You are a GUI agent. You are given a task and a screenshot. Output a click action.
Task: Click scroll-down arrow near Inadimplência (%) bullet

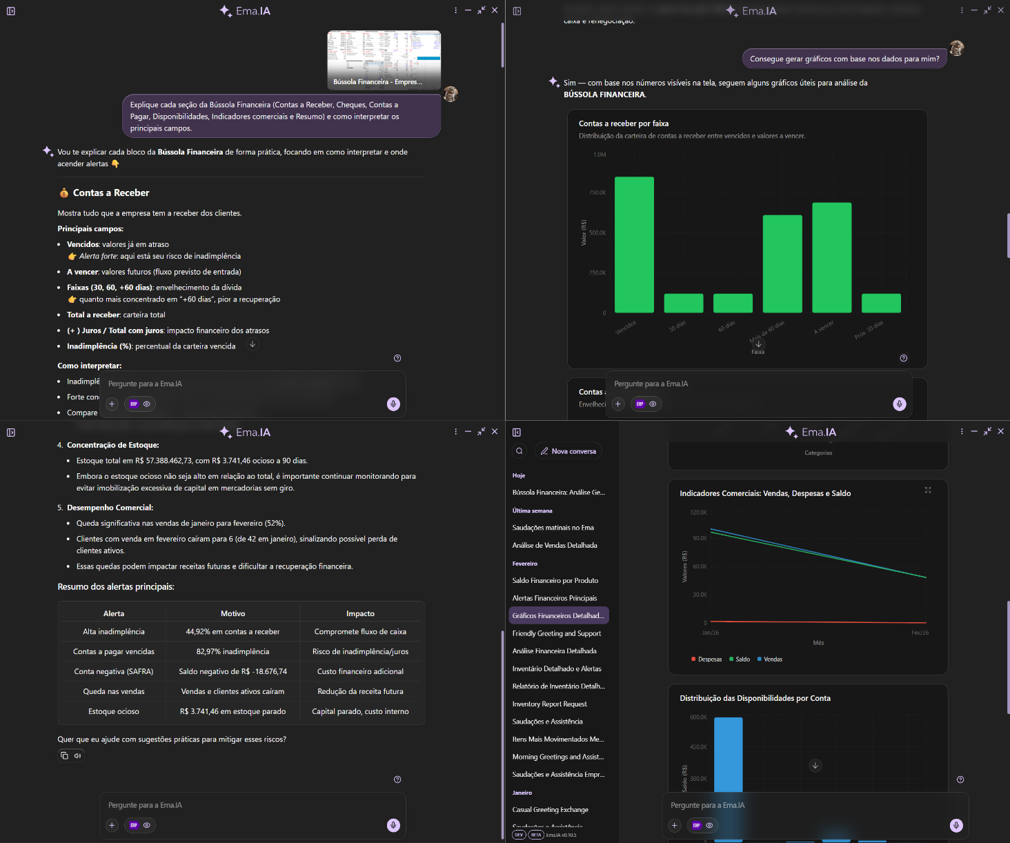253,344
